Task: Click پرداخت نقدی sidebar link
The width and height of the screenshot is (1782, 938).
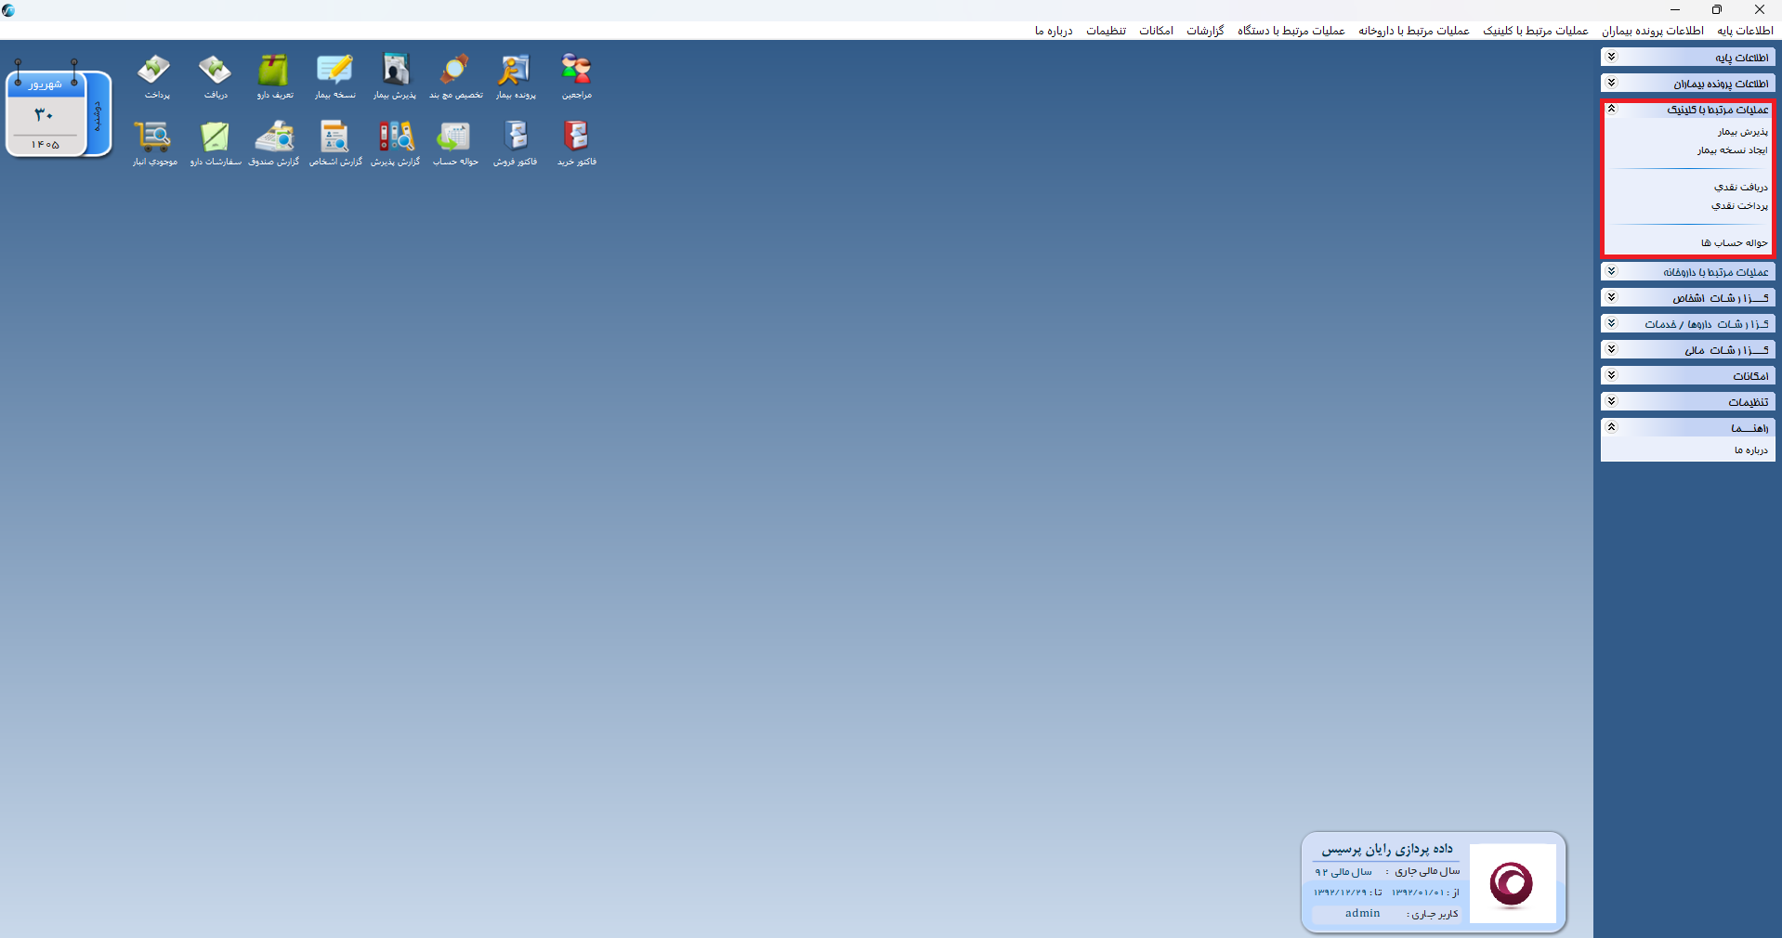Action: (1739, 206)
